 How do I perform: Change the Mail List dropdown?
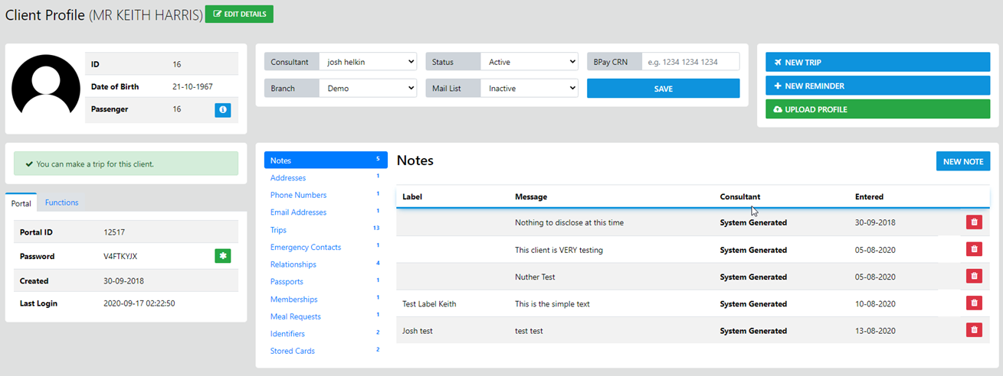[x=529, y=89]
